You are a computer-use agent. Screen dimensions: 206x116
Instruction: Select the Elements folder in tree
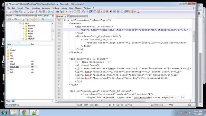32,26
